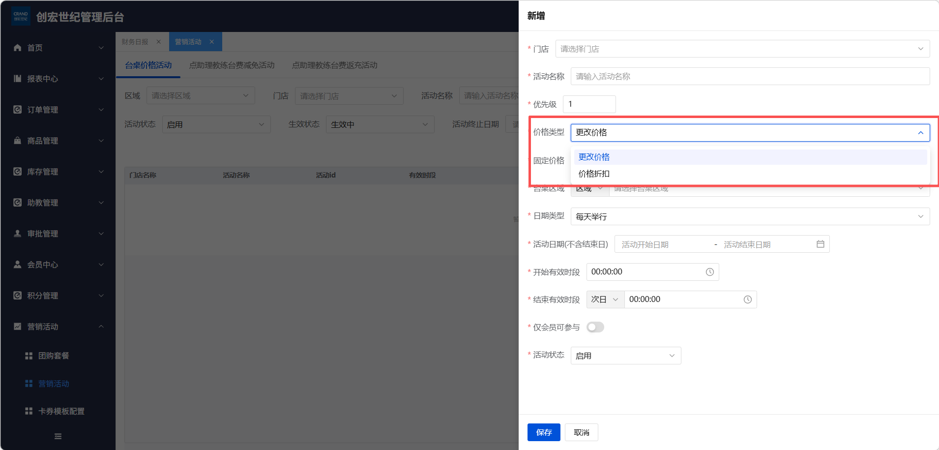Open the 财务日报 page tab
The width and height of the screenshot is (939, 450).
coord(135,42)
